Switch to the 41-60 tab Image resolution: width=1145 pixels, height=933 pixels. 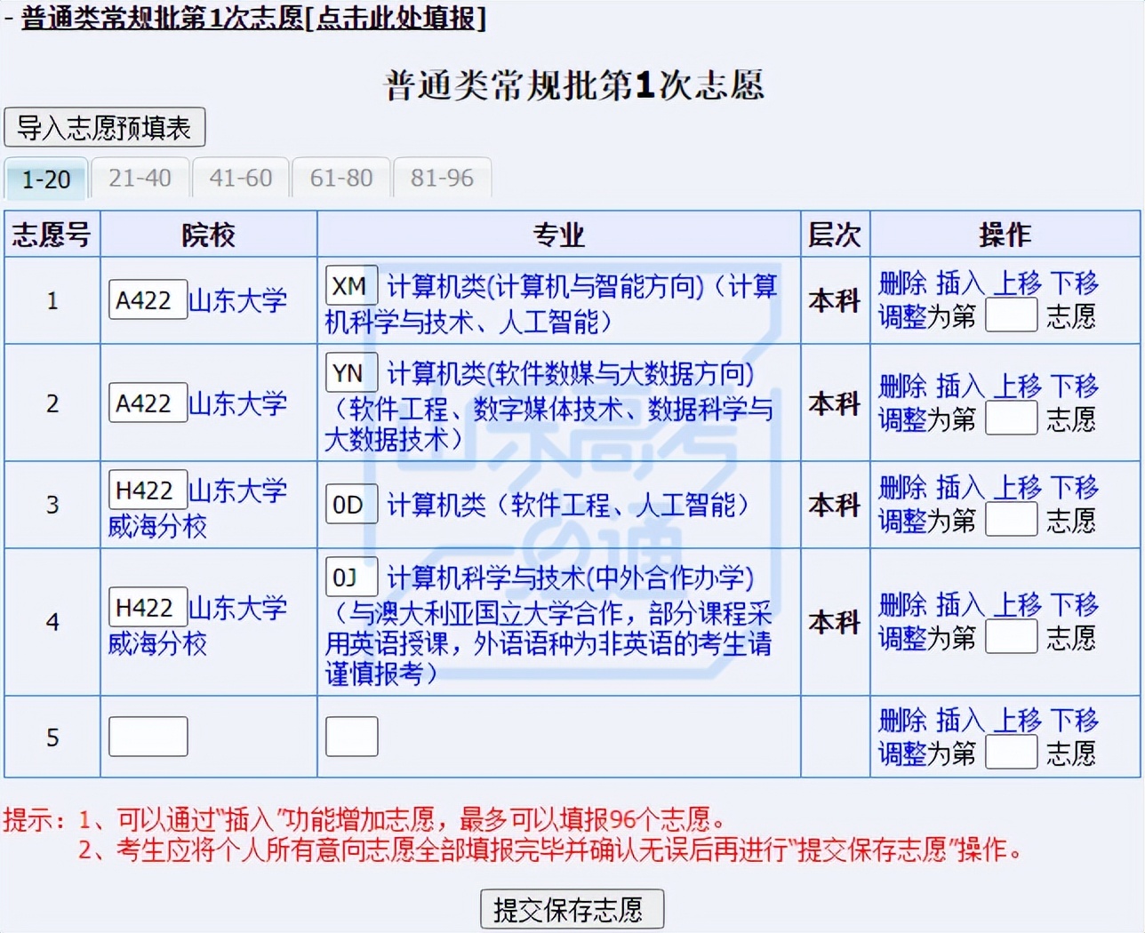(241, 179)
